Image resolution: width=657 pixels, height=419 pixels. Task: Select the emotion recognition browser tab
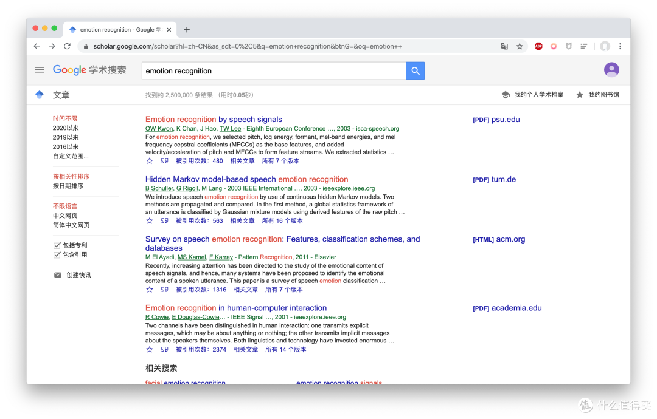point(120,30)
